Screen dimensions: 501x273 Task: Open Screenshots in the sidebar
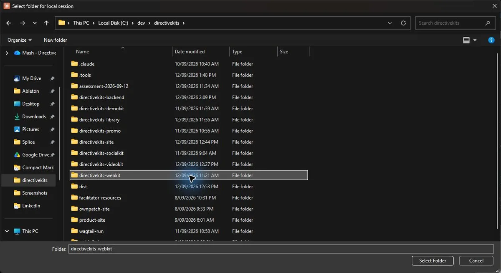pyautogui.click(x=34, y=193)
